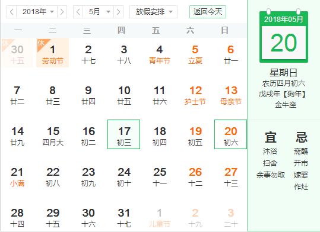Select May 17 初三 date cell
Image resolution: width=320 pixels, height=232 pixels.
(124, 134)
